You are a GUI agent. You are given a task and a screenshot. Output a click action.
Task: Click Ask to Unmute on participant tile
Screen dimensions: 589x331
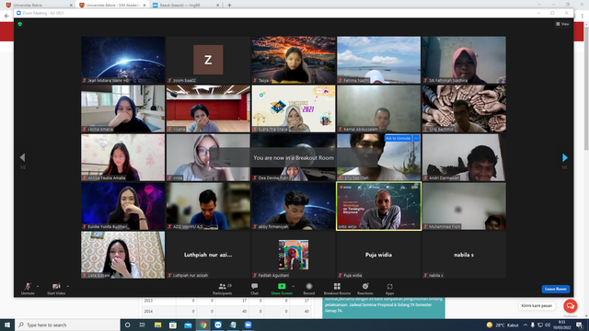tap(398, 138)
